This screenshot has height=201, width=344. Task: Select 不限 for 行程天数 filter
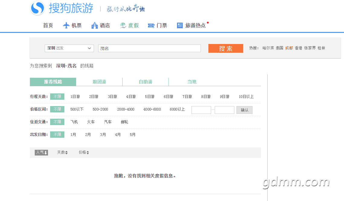coord(57,97)
